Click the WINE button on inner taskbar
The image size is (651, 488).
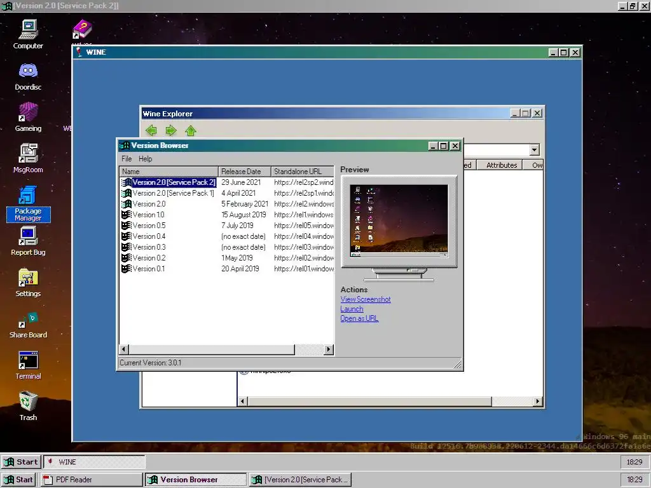coord(94,462)
